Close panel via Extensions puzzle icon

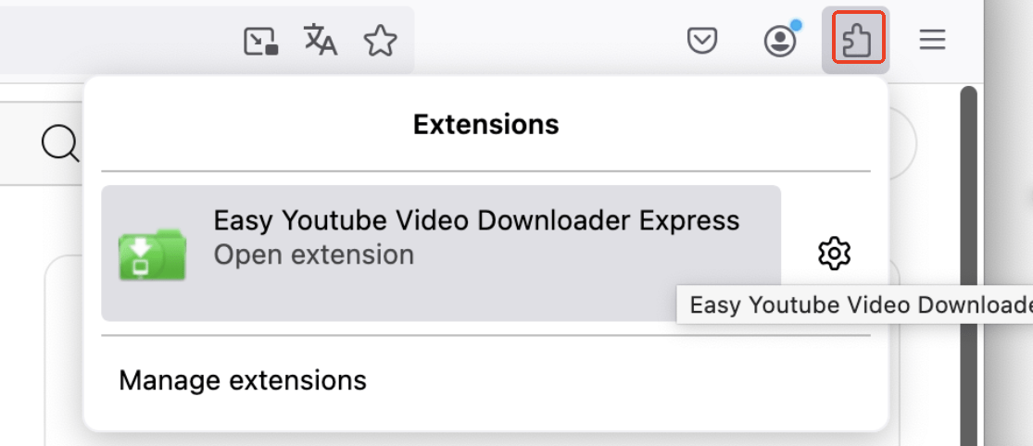point(856,41)
